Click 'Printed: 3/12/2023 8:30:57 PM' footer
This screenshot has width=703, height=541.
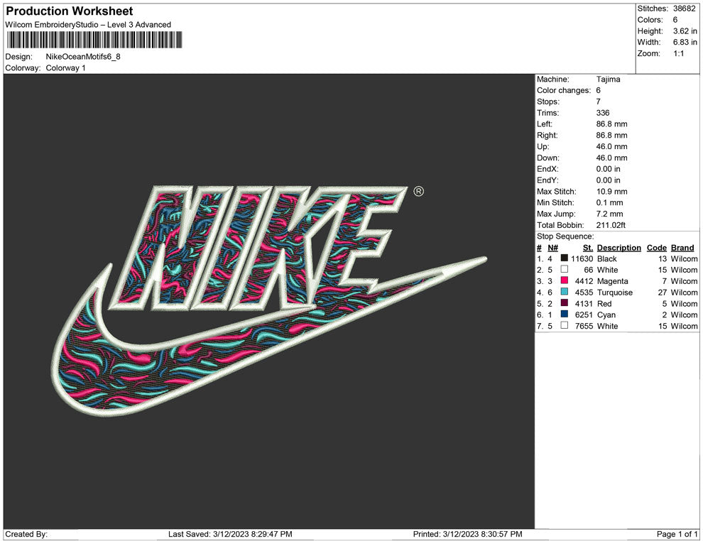(468, 534)
